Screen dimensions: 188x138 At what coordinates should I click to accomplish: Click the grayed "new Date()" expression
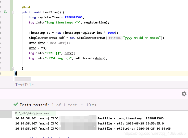click(59, 43)
